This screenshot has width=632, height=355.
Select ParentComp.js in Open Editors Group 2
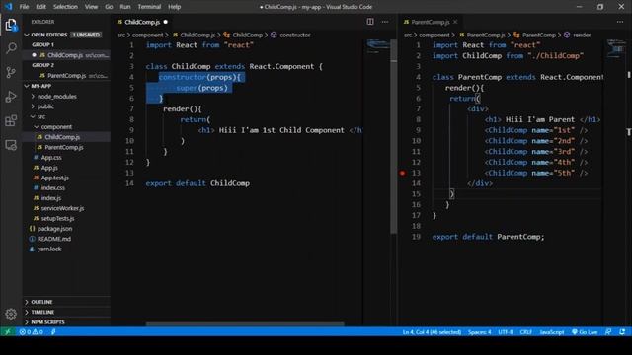click(66, 76)
